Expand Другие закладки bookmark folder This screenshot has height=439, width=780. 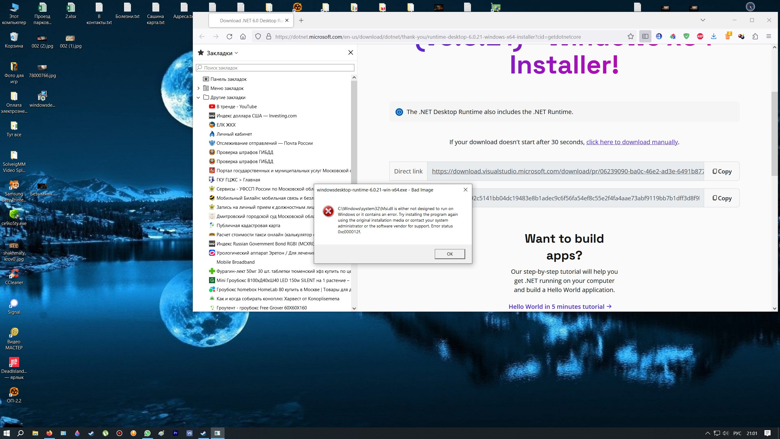(x=198, y=97)
